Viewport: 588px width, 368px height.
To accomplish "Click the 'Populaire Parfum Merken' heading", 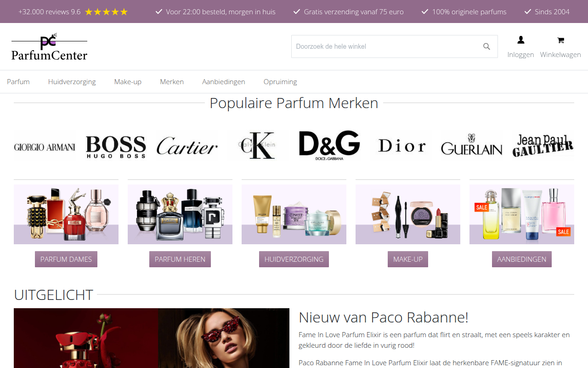I will tap(294, 103).
